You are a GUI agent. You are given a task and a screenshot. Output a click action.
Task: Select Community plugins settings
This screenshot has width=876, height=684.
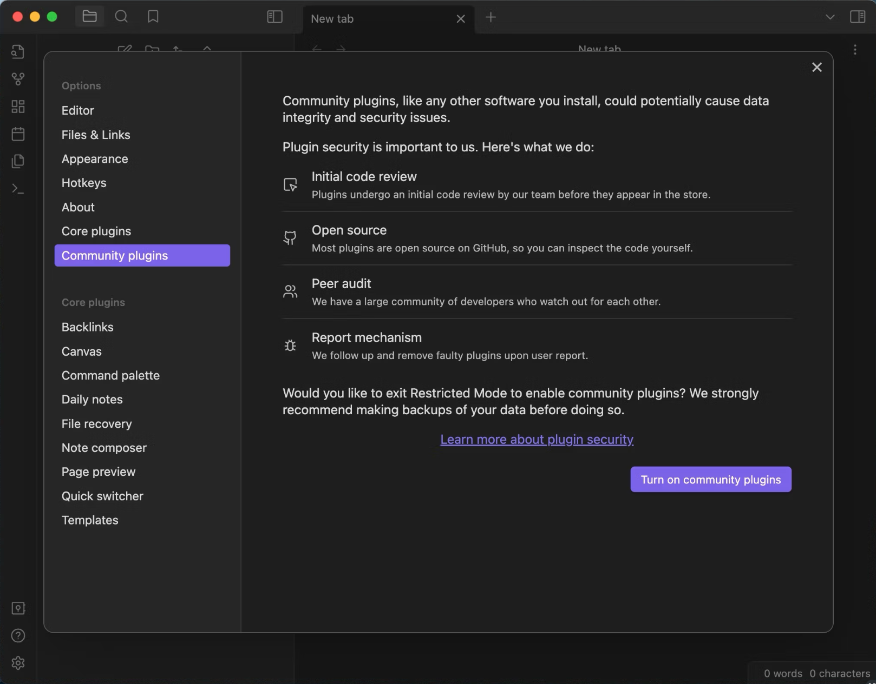(142, 255)
